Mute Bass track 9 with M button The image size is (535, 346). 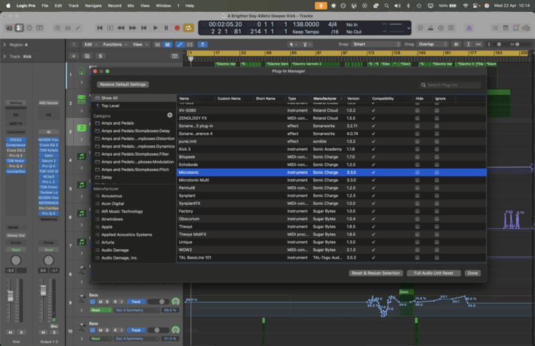[100, 302]
